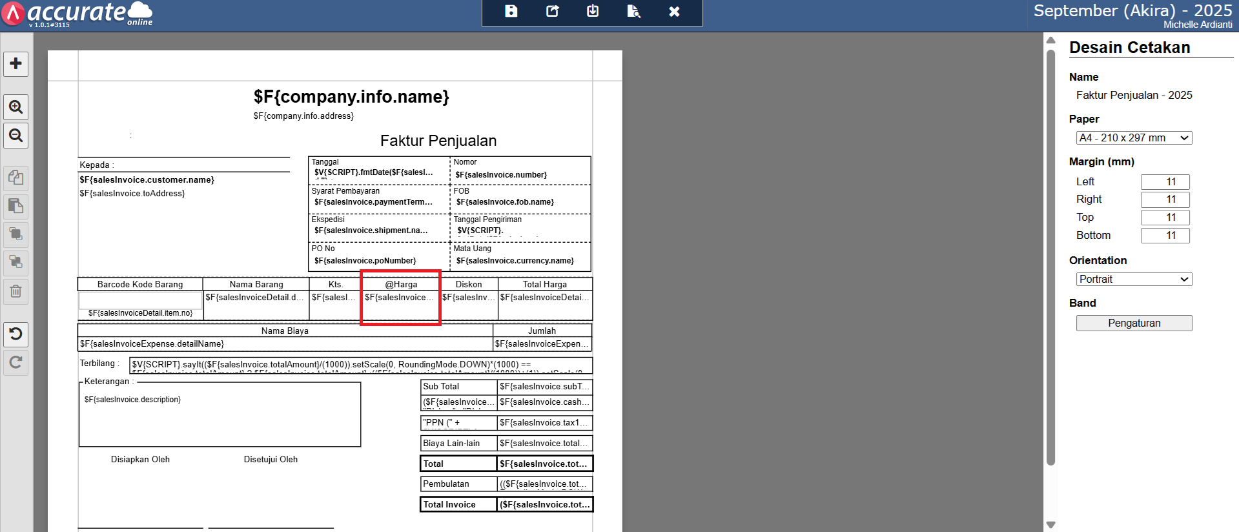
Task: Click the Accurate Online logo
Action: (77, 14)
